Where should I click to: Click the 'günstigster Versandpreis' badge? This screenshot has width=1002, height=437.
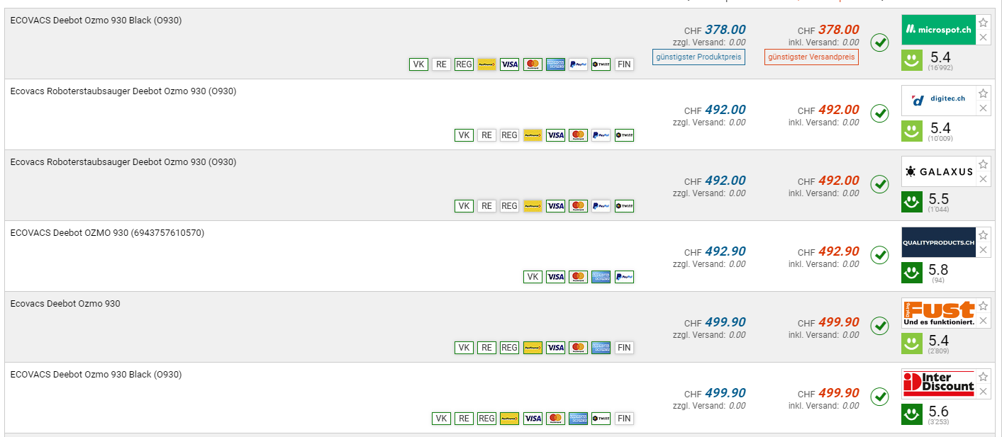tap(811, 57)
